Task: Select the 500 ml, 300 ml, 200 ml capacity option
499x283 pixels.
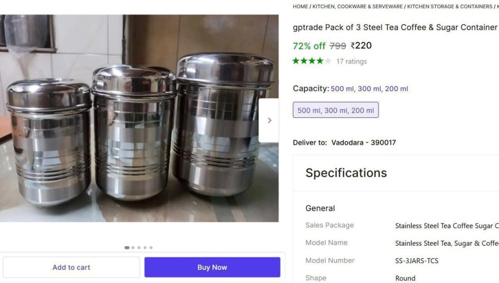Action: tap(336, 110)
